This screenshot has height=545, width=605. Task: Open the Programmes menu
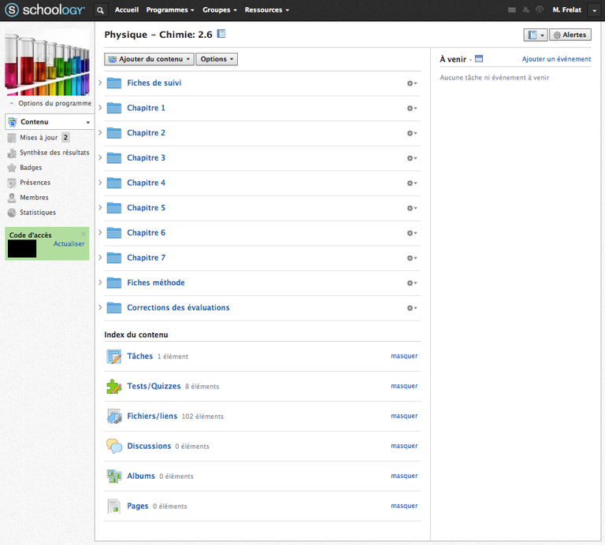tap(170, 10)
